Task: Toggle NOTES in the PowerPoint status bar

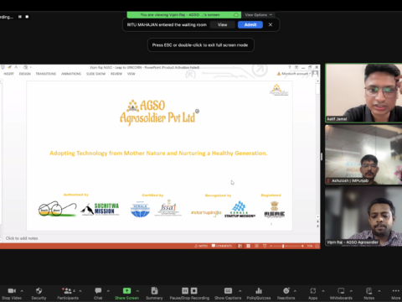Action: pyautogui.click(x=201, y=246)
